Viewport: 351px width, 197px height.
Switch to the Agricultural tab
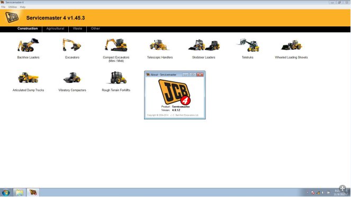click(55, 29)
